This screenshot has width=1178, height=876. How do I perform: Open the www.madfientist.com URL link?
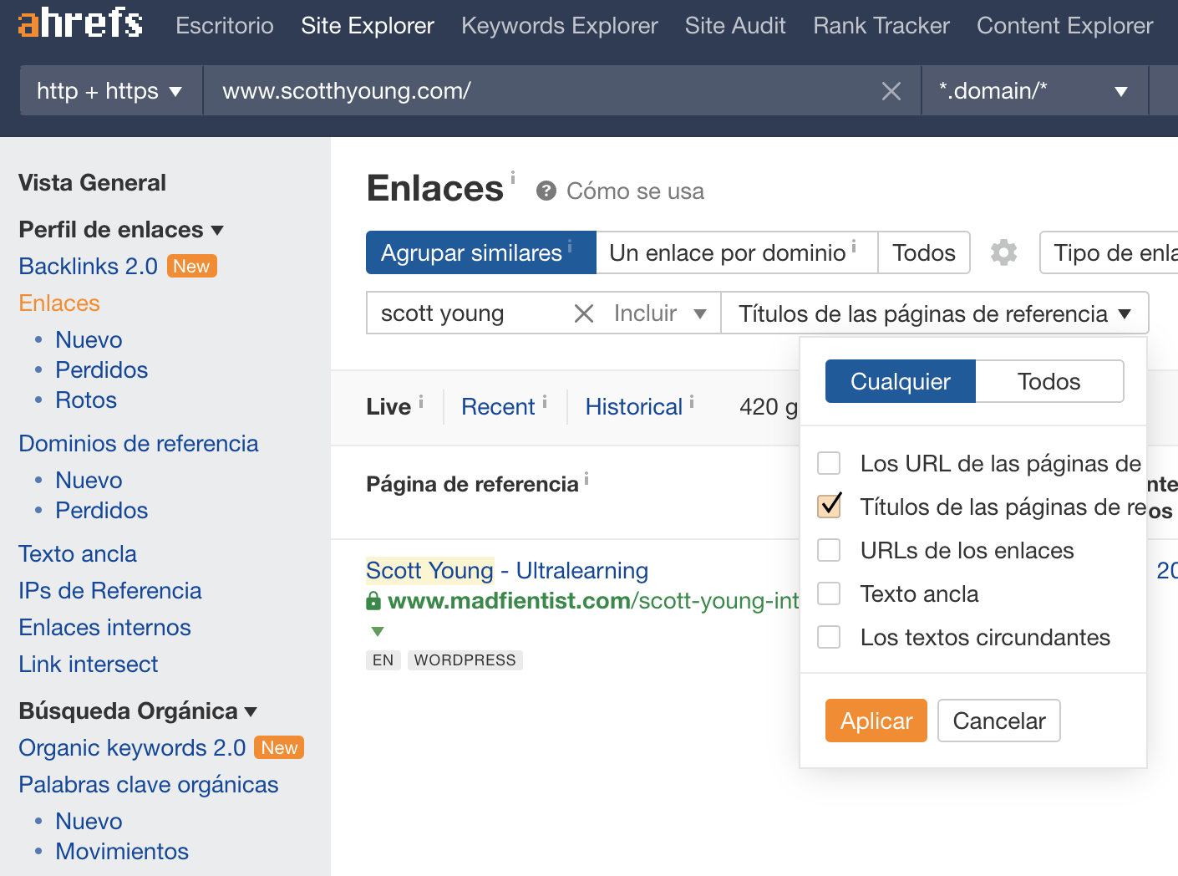pos(594,601)
